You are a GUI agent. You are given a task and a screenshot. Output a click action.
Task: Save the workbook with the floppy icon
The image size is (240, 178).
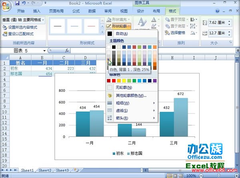click(x=17, y=3)
